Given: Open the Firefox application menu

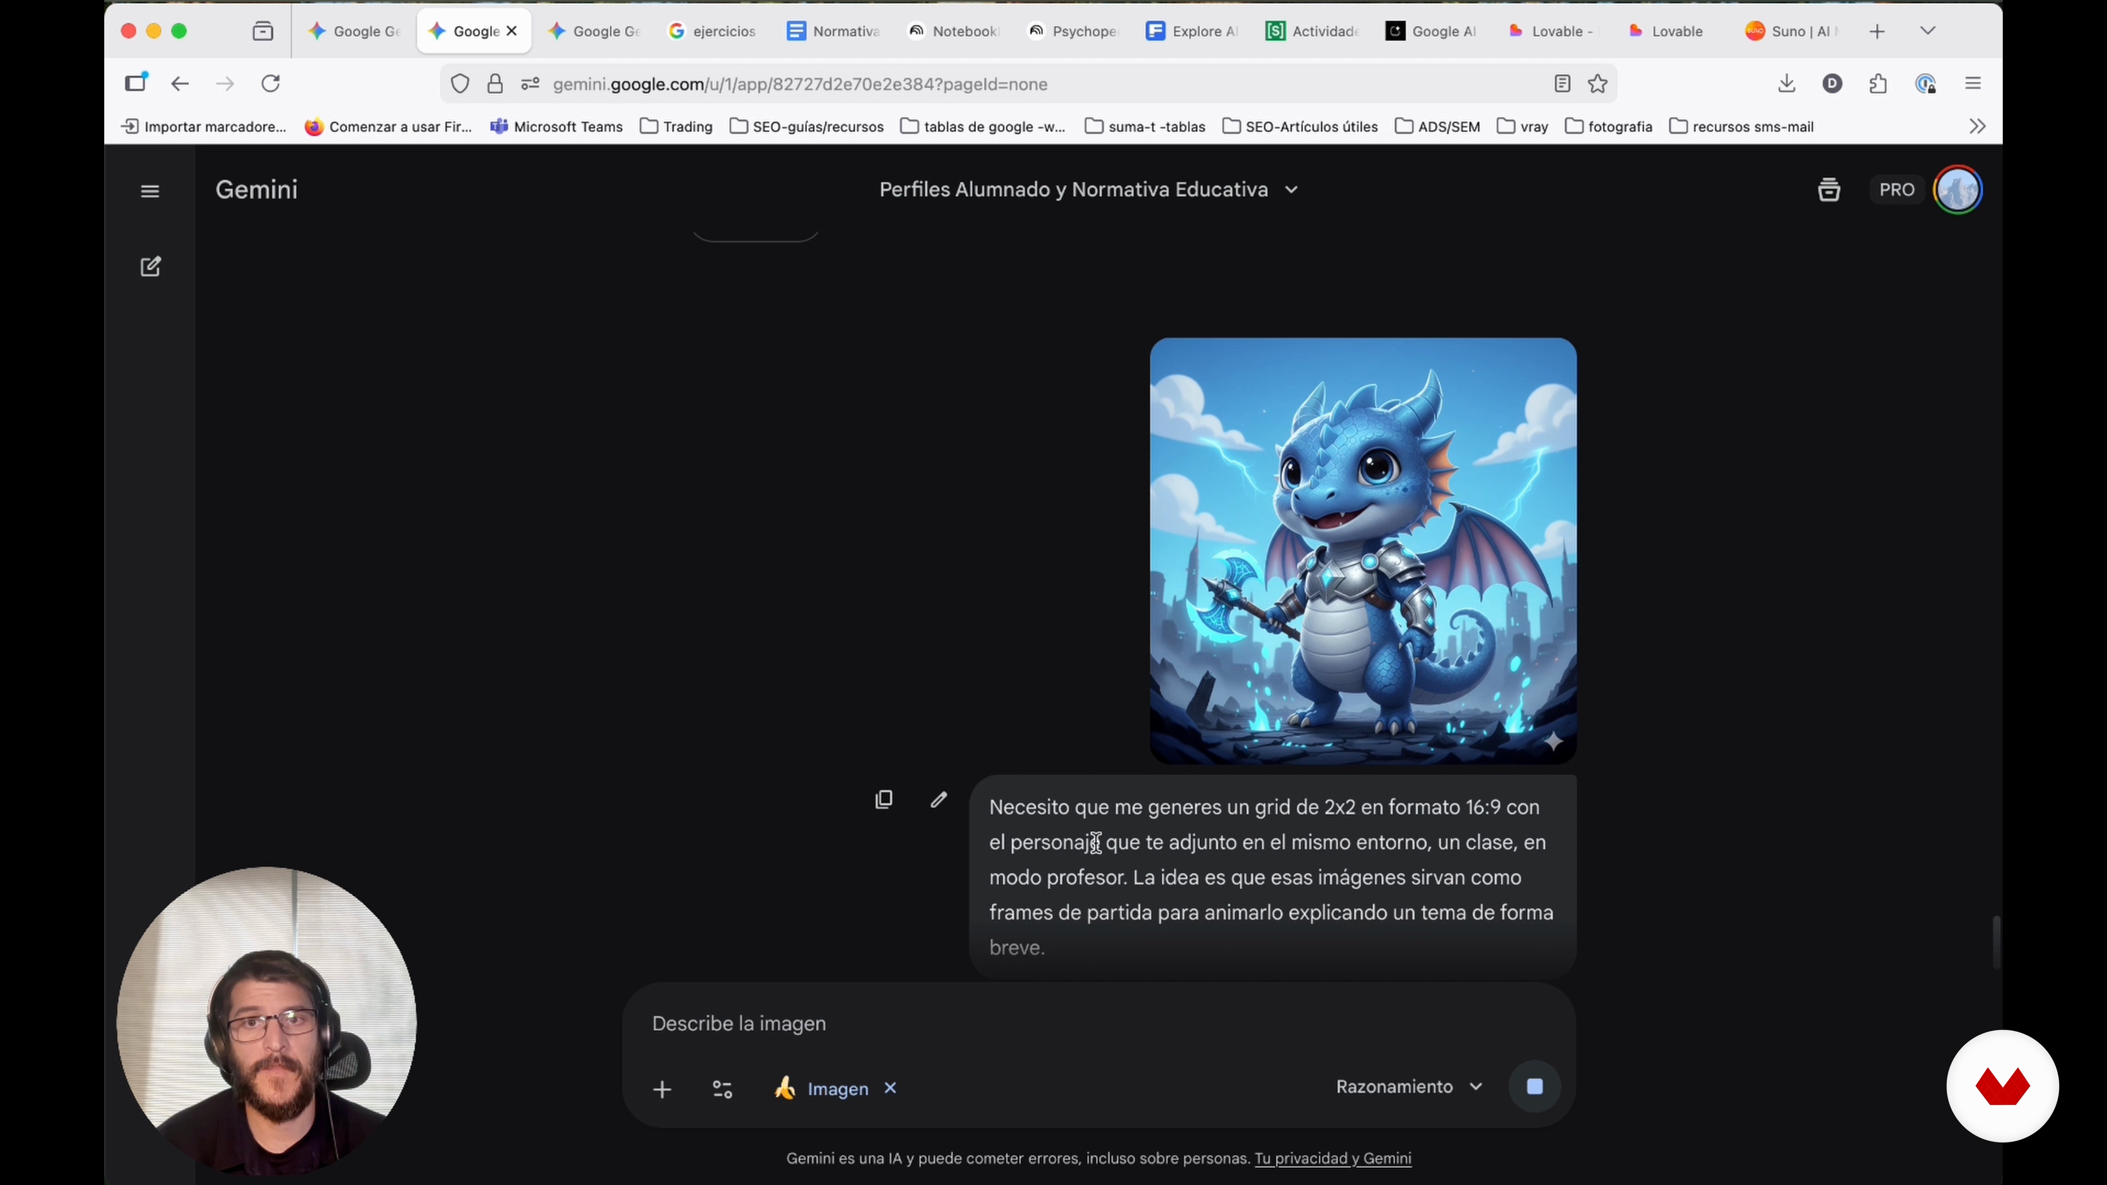Looking at the screenshot, I should coord(1973,83).
